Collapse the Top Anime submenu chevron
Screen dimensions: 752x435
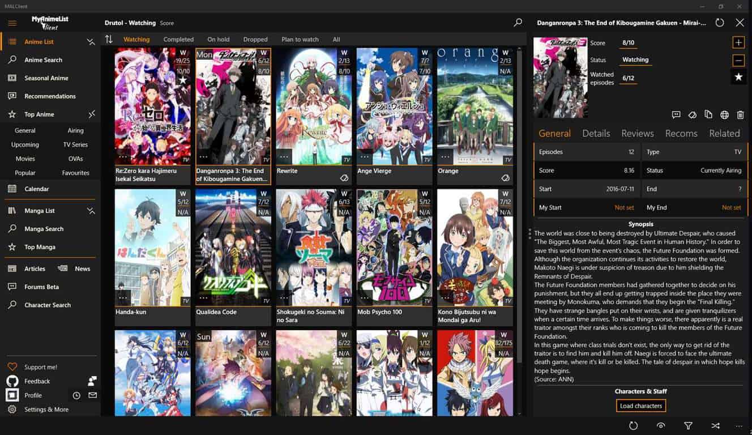(x=92, y=114)
